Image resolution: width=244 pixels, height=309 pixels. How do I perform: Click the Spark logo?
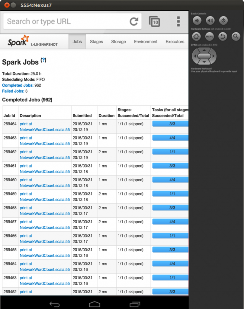coord(18,41)
